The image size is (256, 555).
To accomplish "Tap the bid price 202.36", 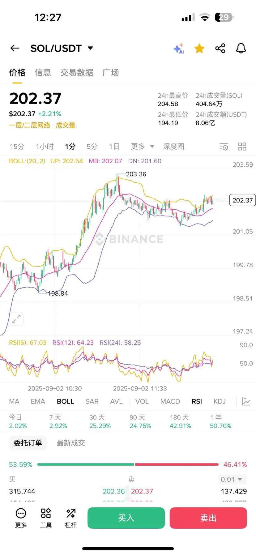I will tap(114, 491).
